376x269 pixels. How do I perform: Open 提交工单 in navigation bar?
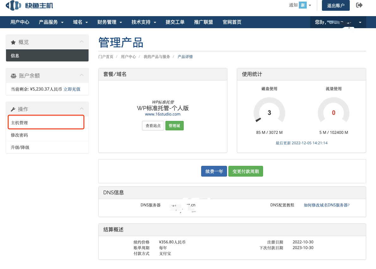coord(175,22)
